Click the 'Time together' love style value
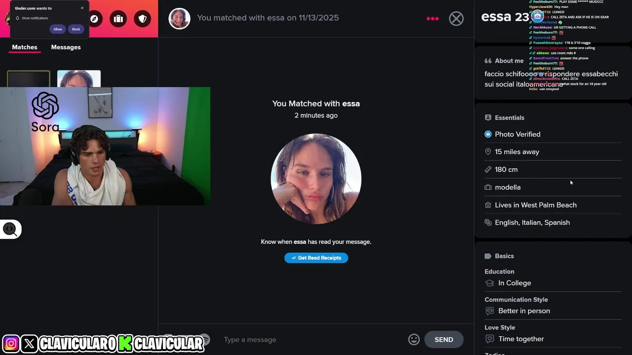This screenshot has height=355, width=632. click(x=521, y=339)
